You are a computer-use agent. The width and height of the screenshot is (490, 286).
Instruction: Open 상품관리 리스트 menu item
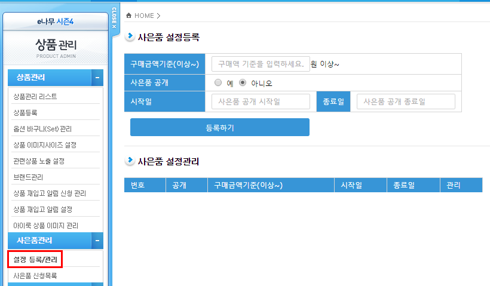[x=35, y=96]
